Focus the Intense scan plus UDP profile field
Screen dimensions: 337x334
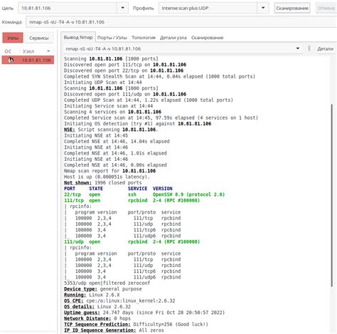[x=208, y=8]
